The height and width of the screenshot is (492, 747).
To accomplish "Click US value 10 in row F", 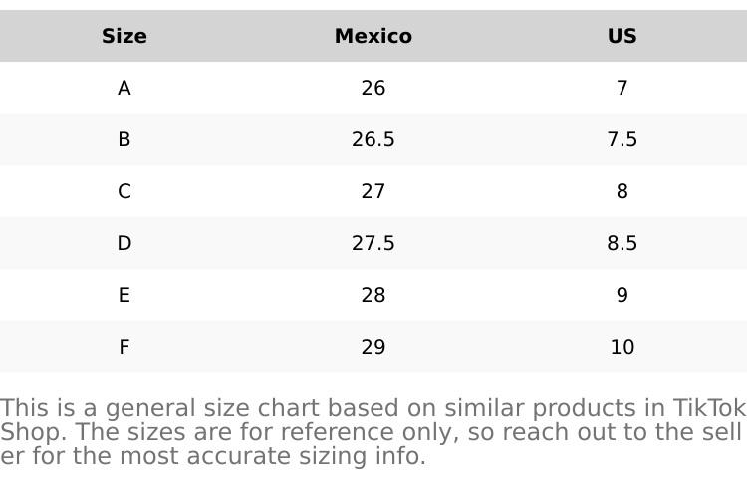I will click(622, 348).
